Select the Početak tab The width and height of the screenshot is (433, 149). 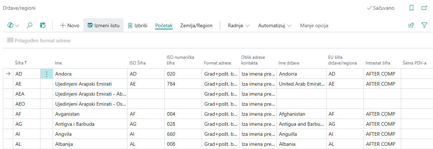tap(164, 25)
